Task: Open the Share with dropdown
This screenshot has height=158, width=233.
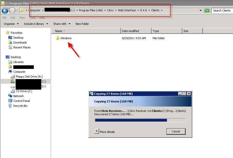Action: (62, 24)
